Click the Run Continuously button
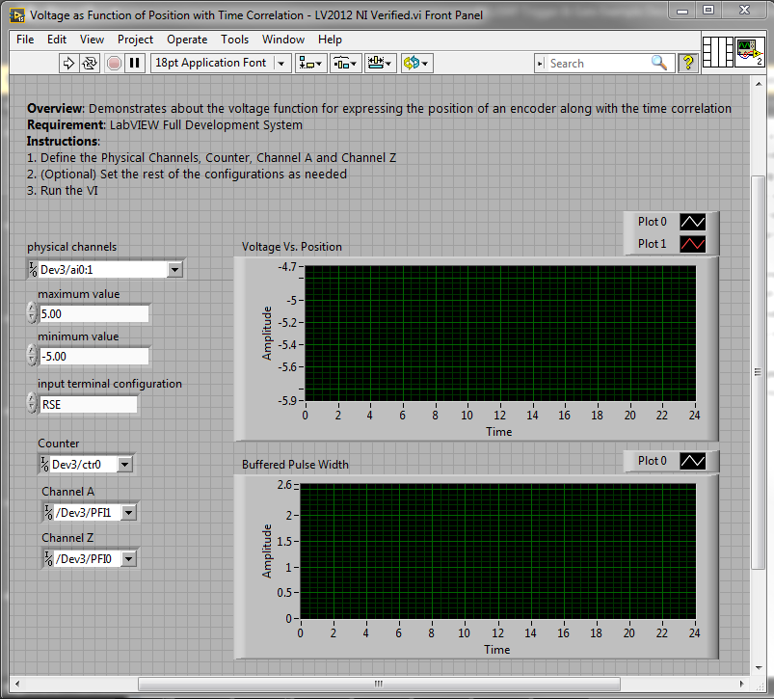Image resolution: width=774 pixels, height=699 pixels. [x=90, y=64]
